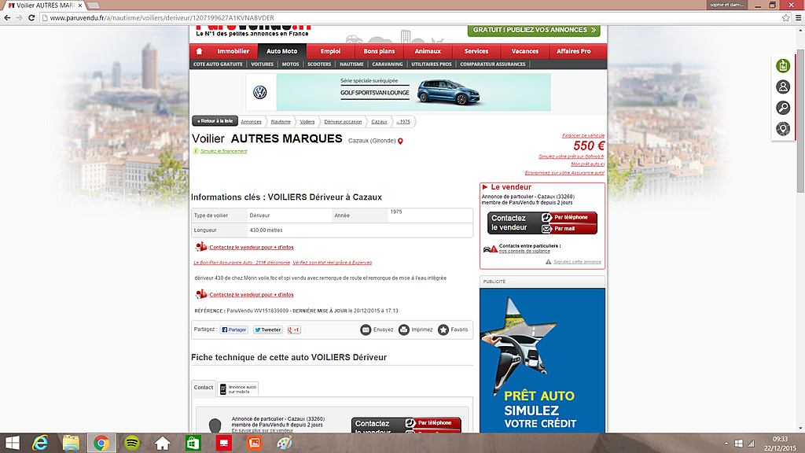The width and height of the screenshot is (805, 453).
Task: Click the 1975 breadcrumb link
Action: click(x=403, y=122)
